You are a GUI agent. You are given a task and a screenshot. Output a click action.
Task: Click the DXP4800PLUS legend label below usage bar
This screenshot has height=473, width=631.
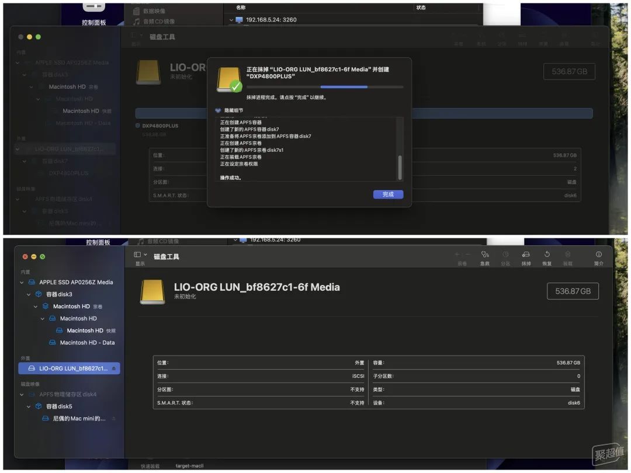(x=160, y=126)
